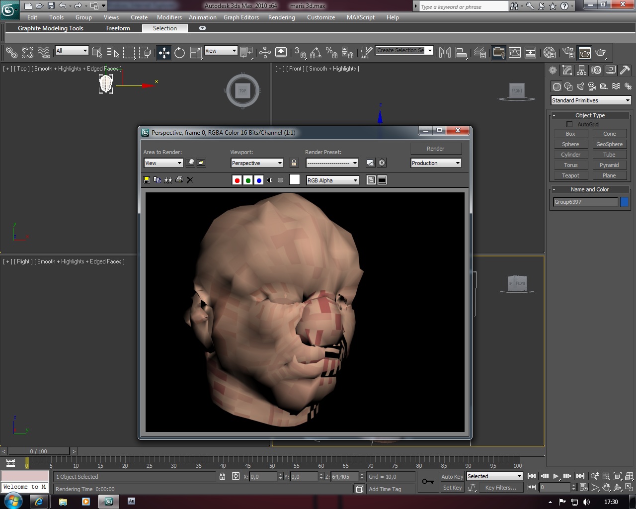Select the Rotate tool in main toolbar

point(179,53)
